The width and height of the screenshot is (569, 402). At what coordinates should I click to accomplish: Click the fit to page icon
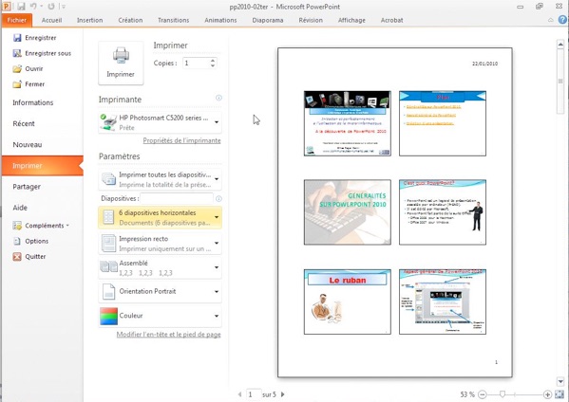click(x=560, y=394)
